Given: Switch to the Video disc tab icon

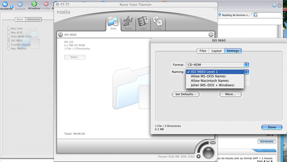Looking at the screenshot, I should (x=142, y=21).
